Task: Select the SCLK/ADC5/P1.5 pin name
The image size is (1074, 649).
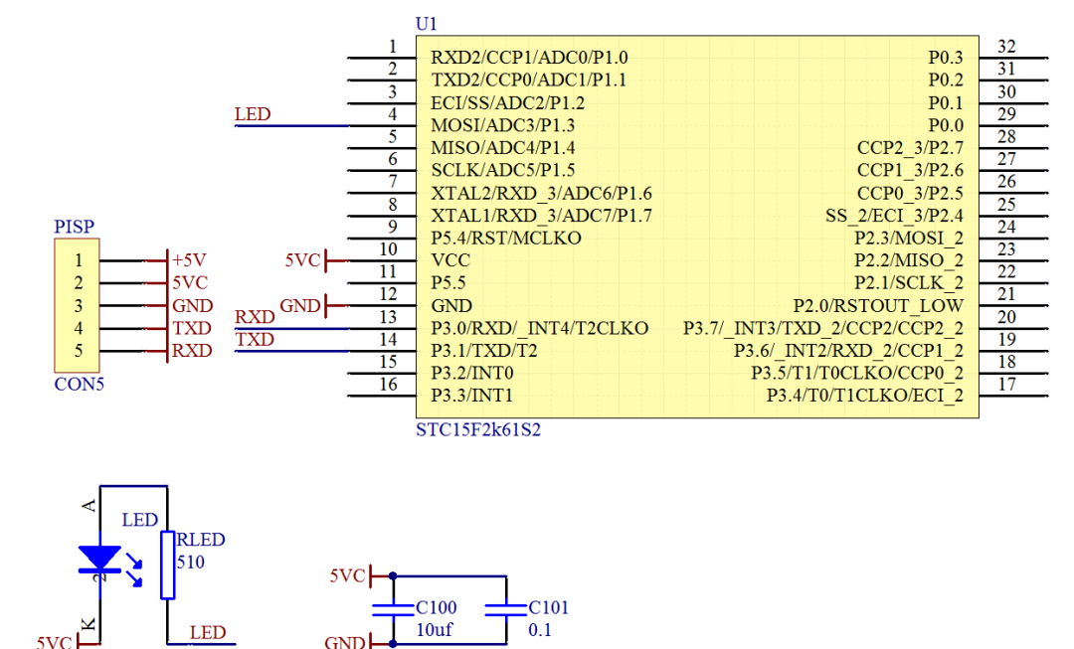Action: tap(503, 170)
